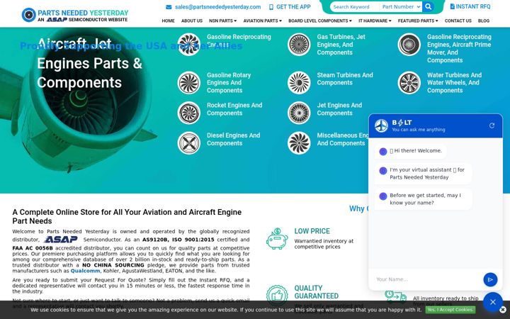Open Rocket Engines And Components link

pos(234,109)
